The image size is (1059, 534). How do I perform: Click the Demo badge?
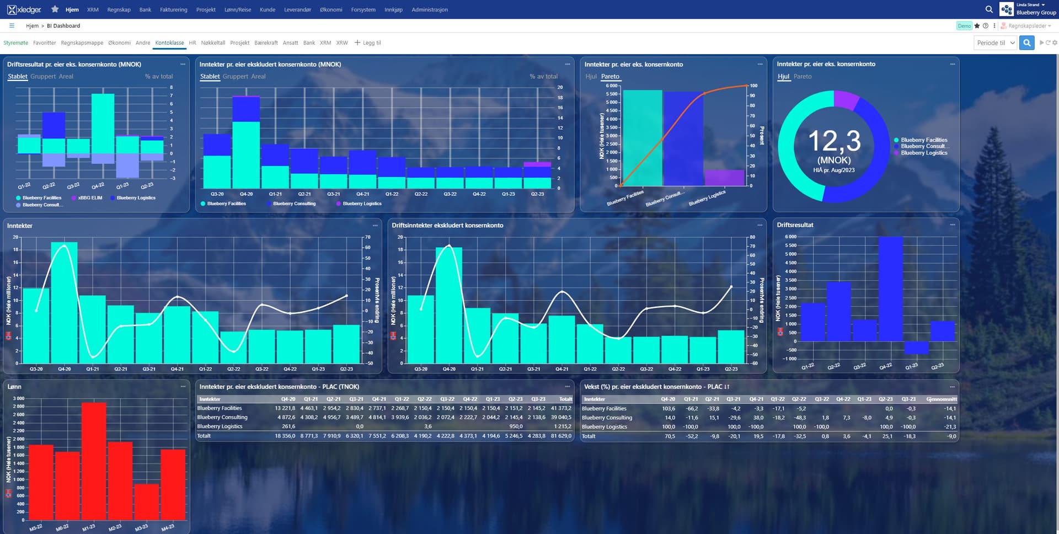964,26
